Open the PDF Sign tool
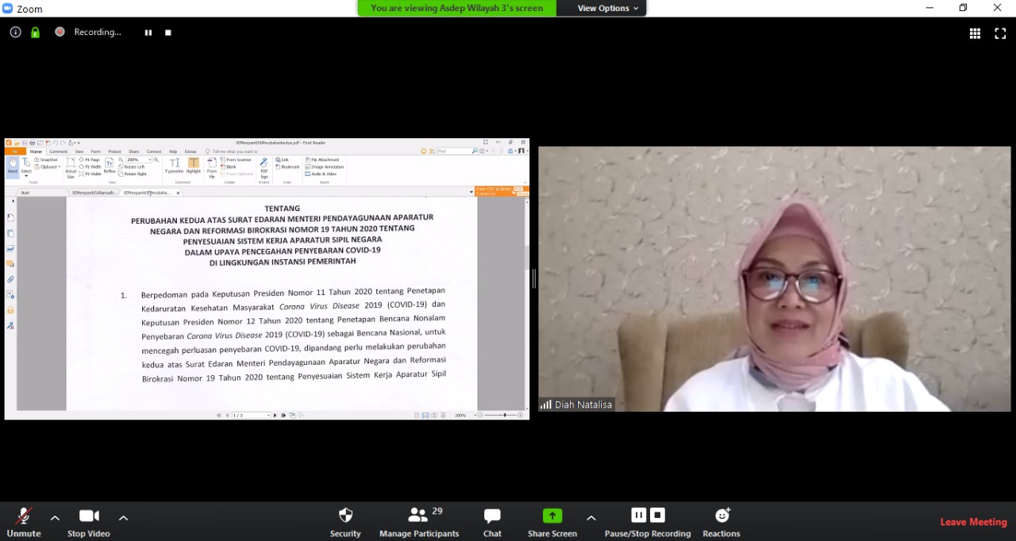Screen dimensions: 1016x541 [264, 167]
